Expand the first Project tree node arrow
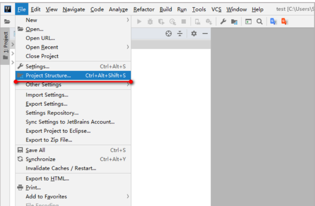This screenshot has height=206, width=315. (x=13, y=44)
